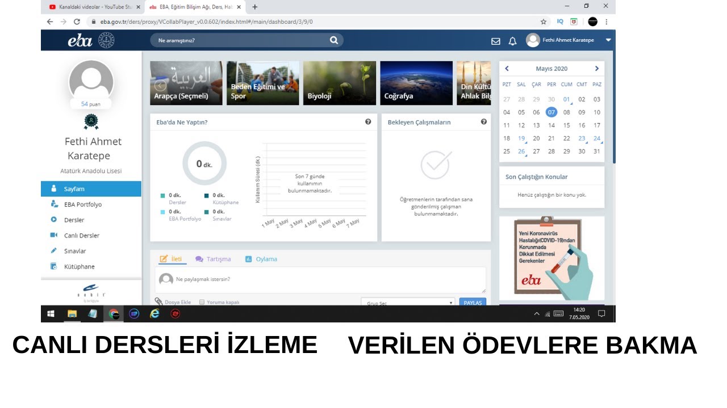
Task: Click the sebit logo in the sidebar
Action: pos(91,291)
